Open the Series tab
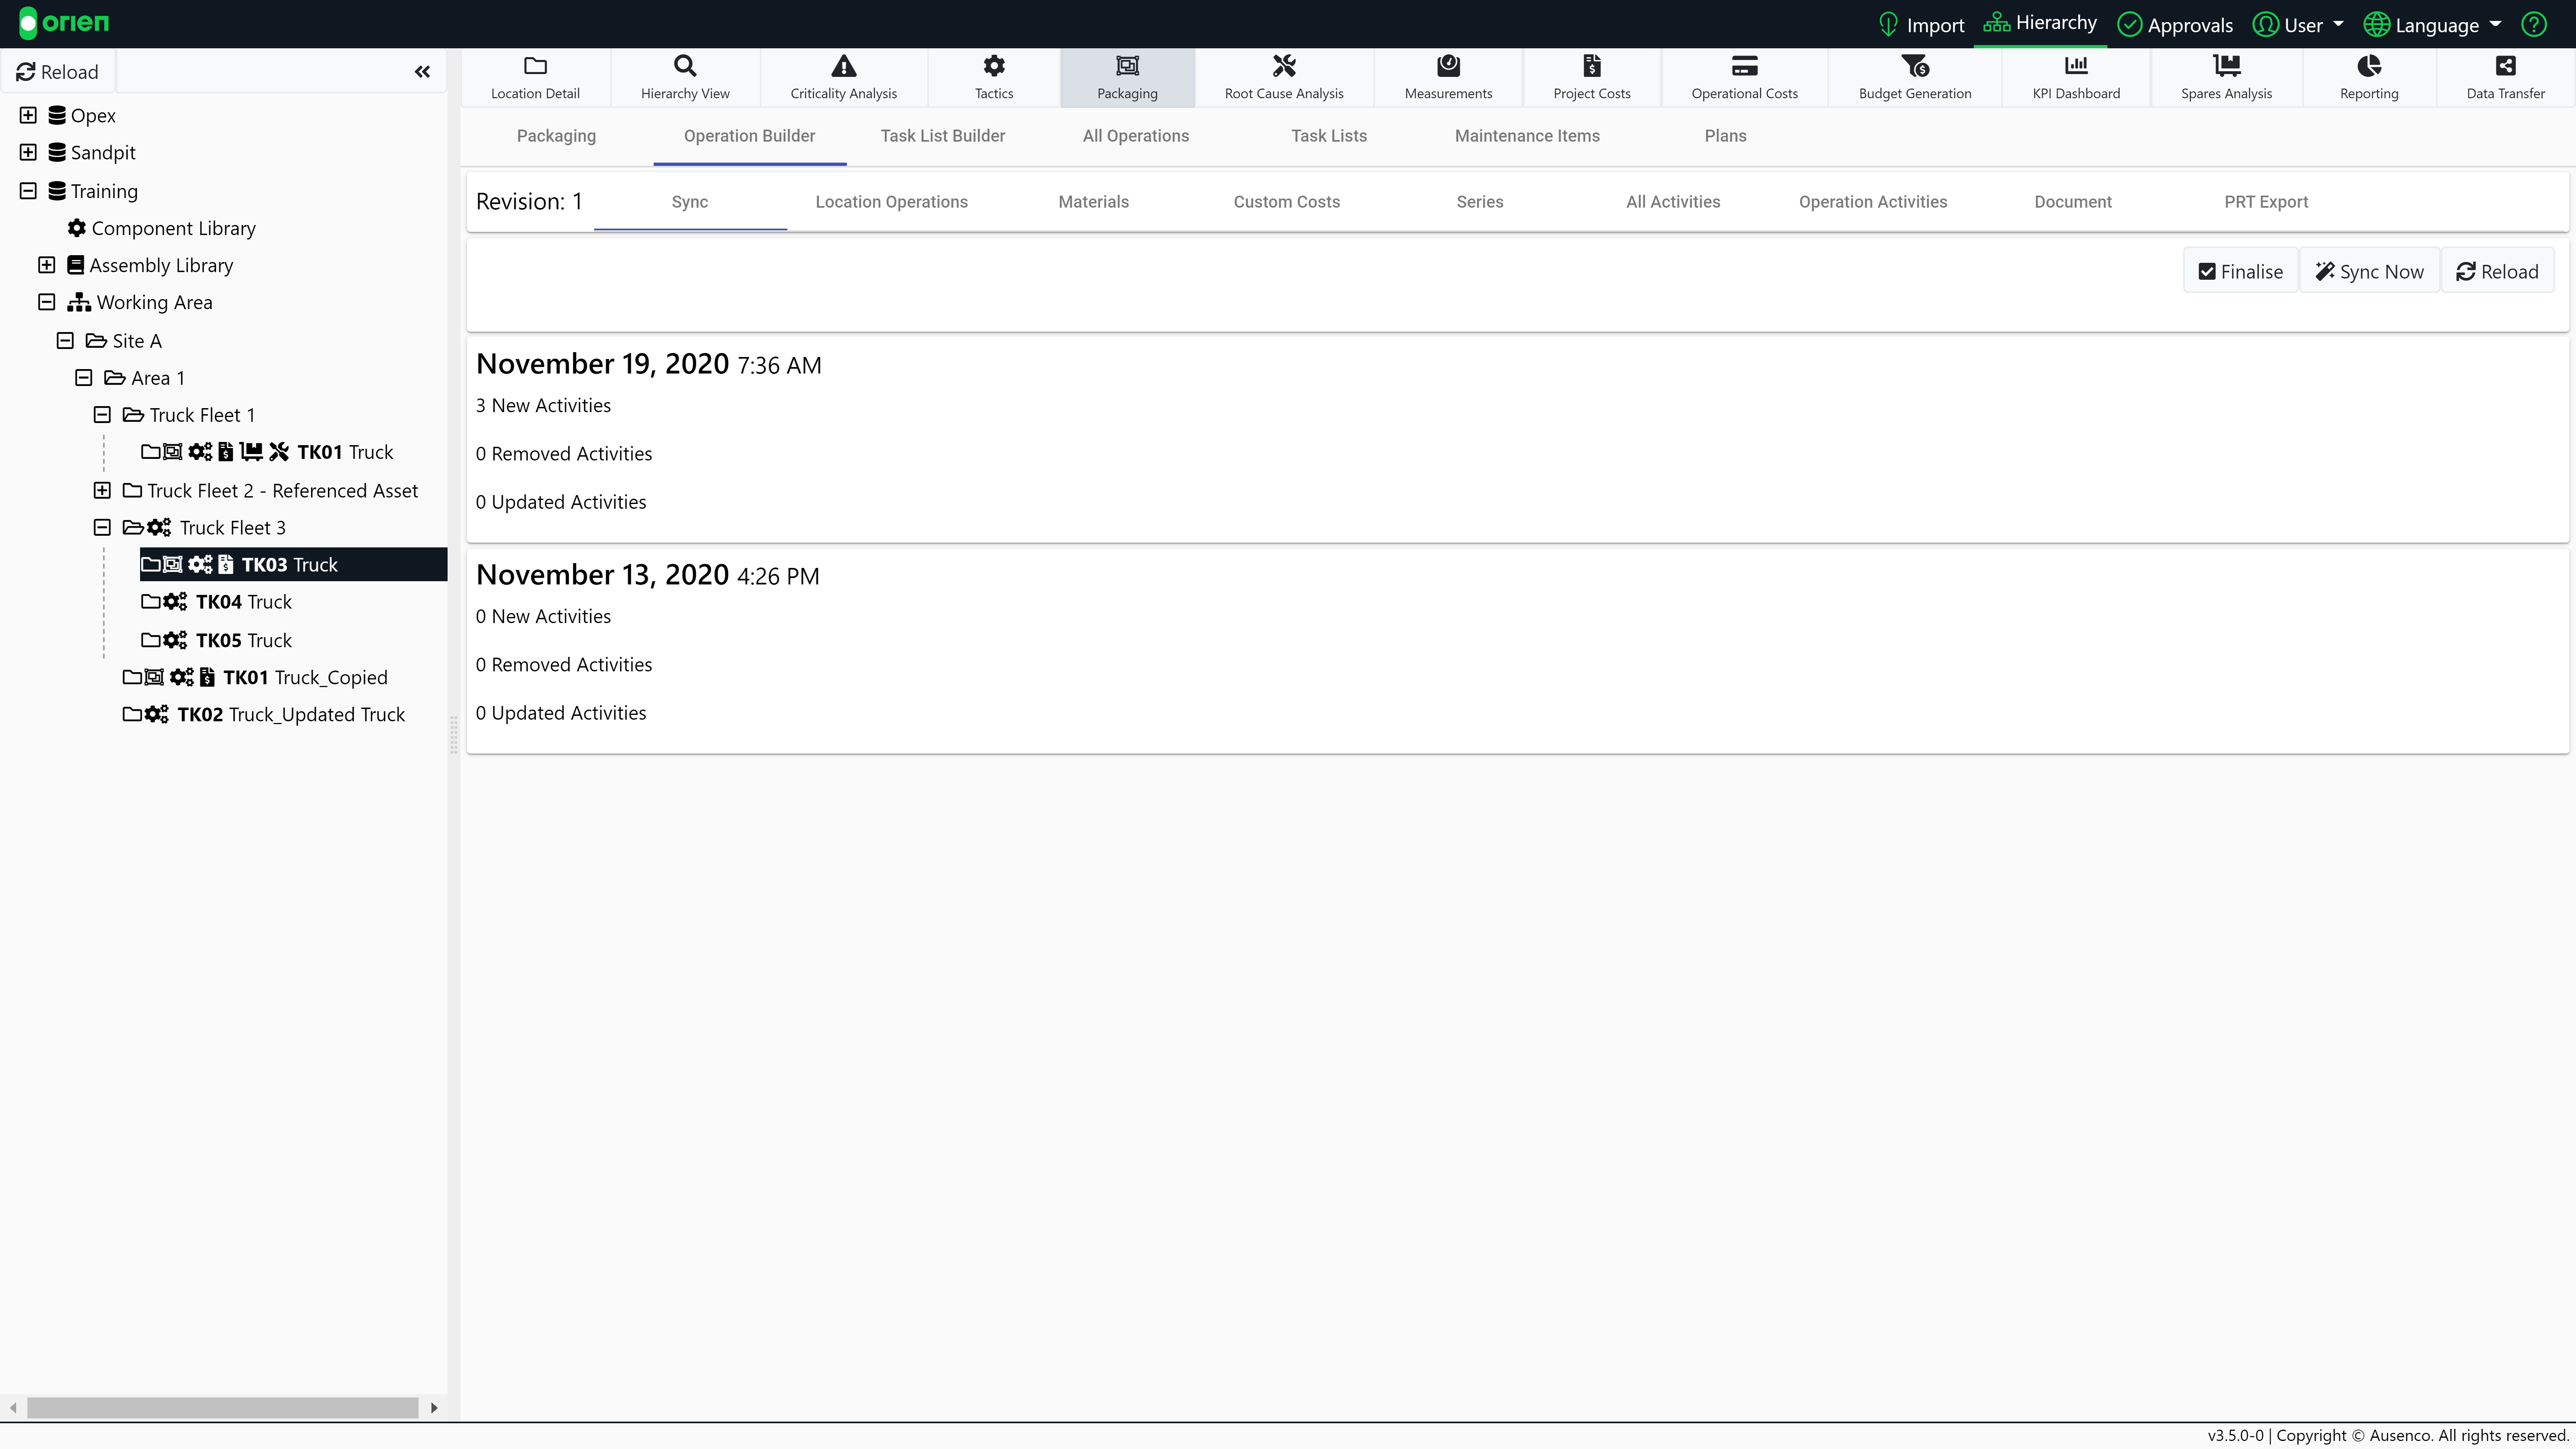 point(1479,202)
